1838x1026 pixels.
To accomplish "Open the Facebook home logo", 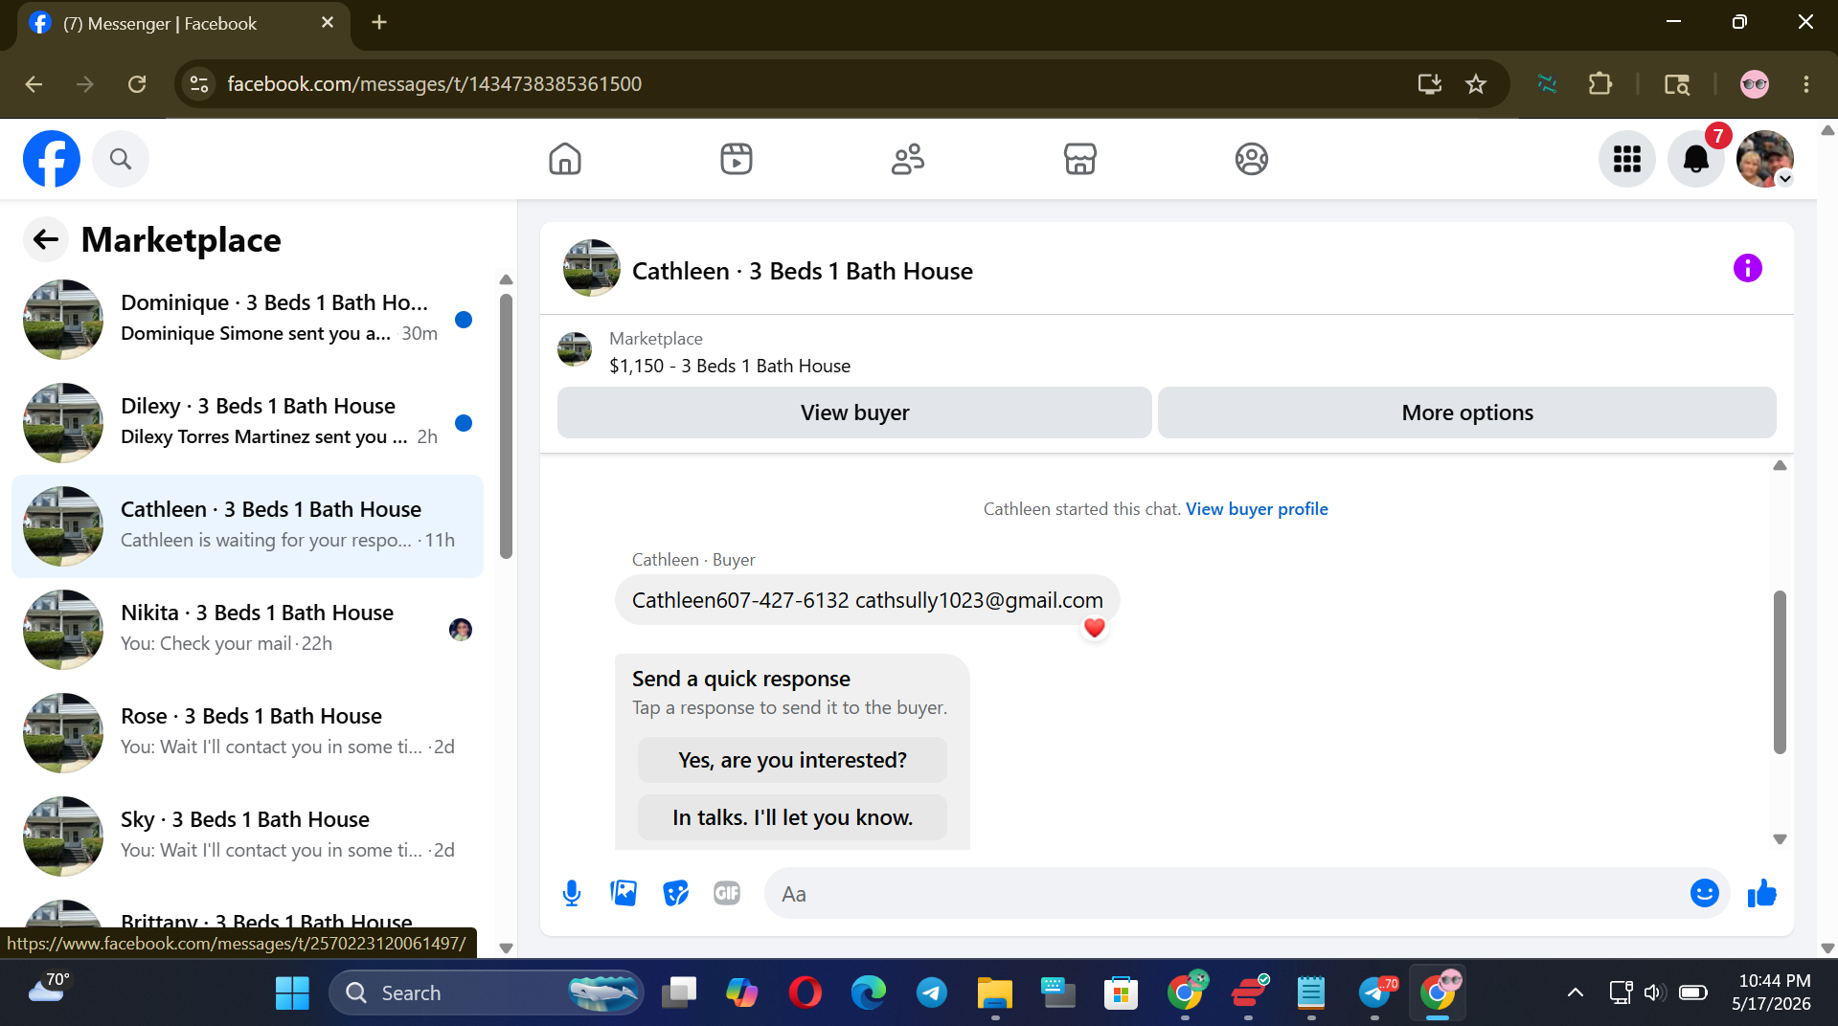I will click(52, 159).
